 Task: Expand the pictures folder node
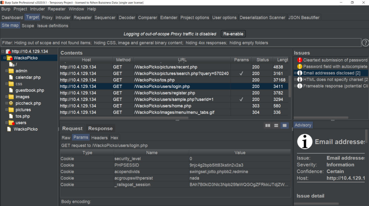click(7, 109)
